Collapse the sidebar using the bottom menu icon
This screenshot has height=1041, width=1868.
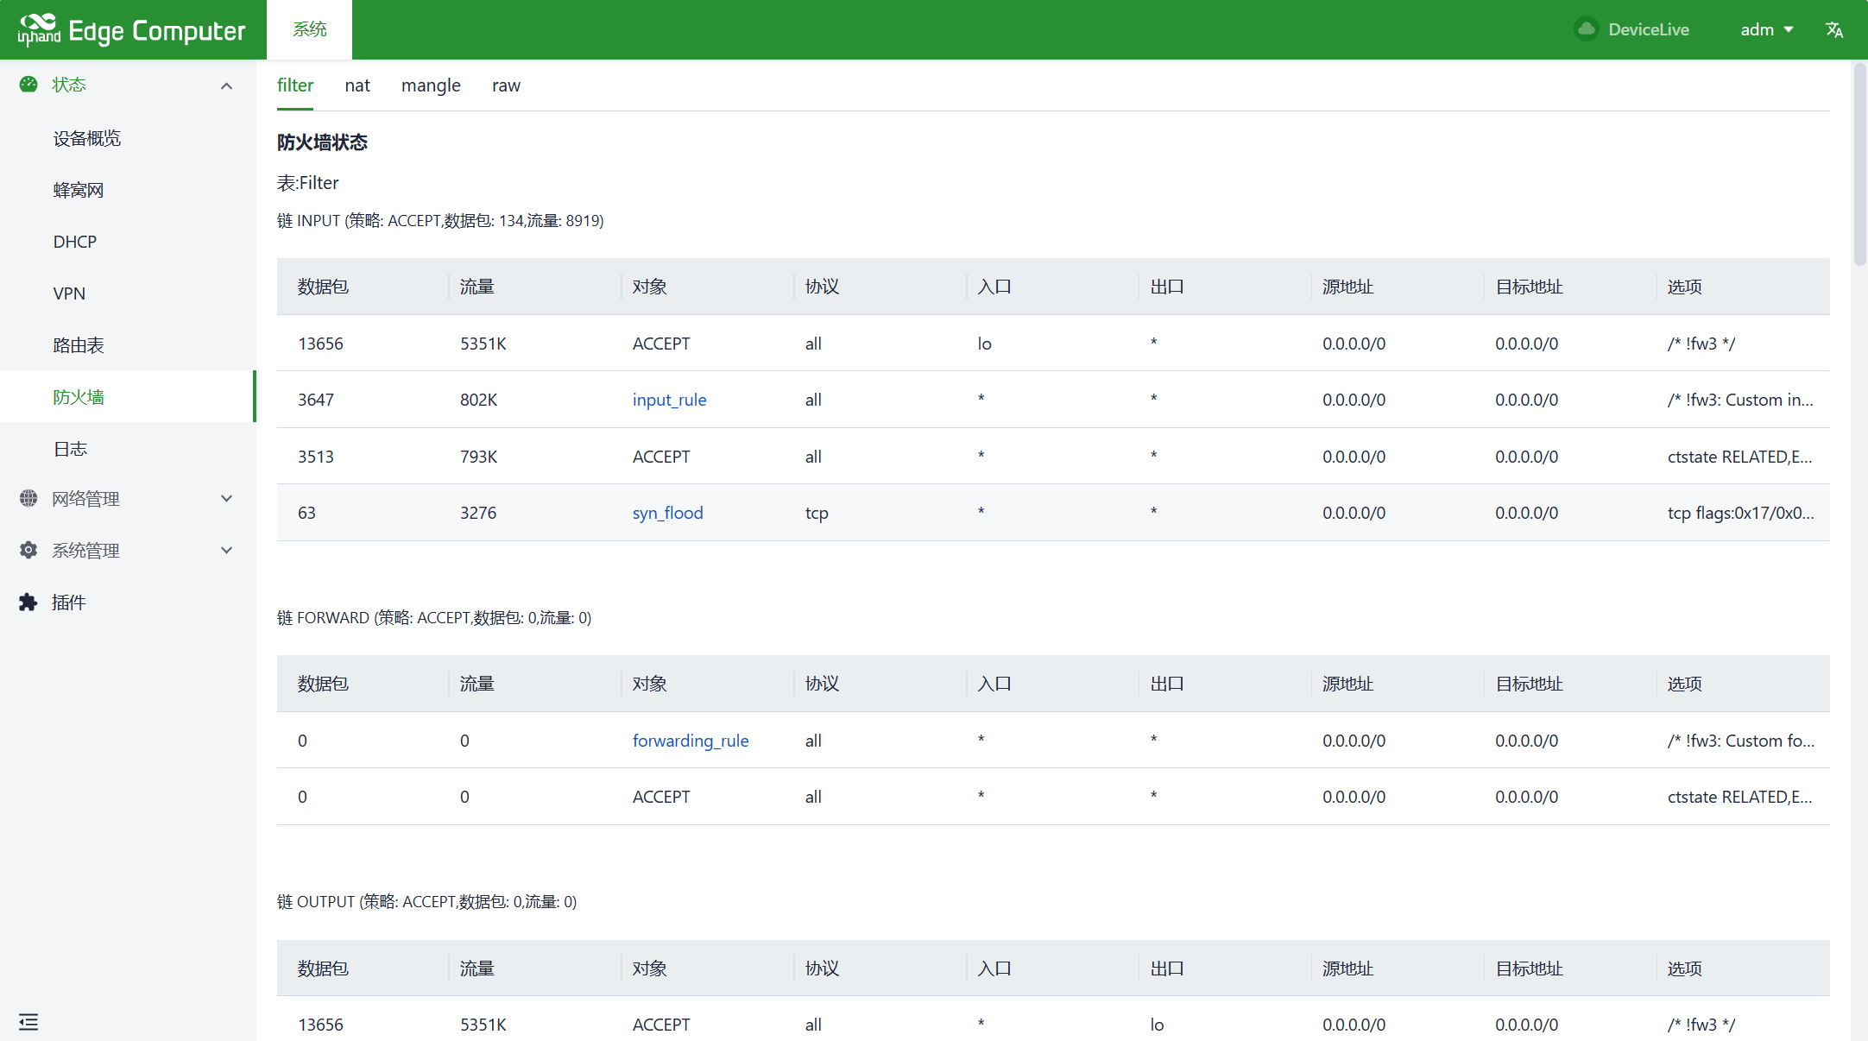28,1022
